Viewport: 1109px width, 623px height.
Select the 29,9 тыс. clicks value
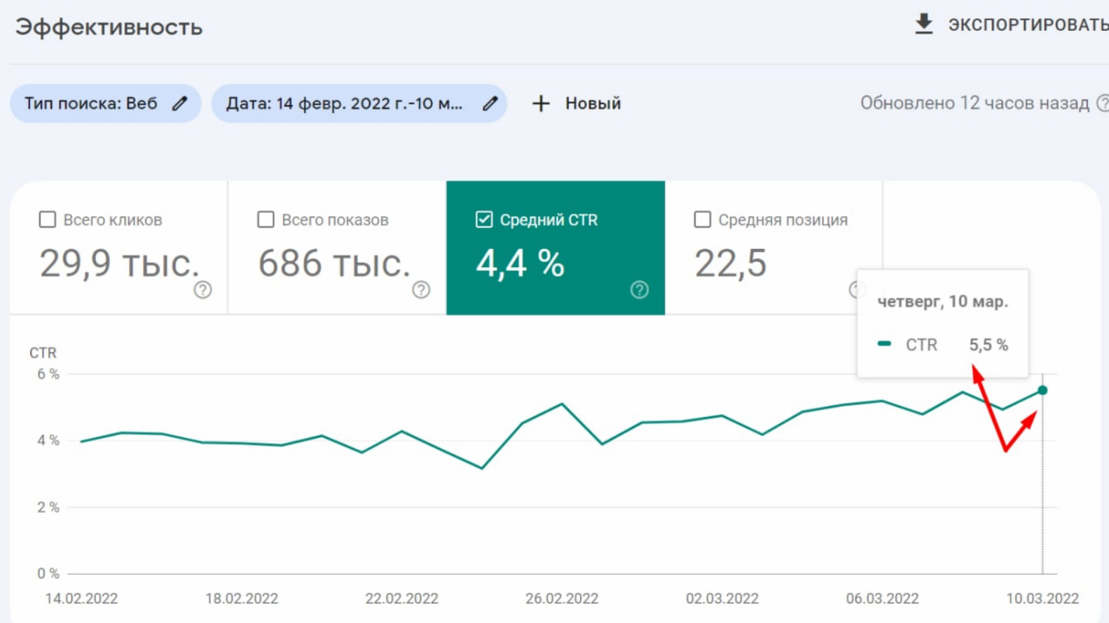pyautogui.click(x=119, y=264)
